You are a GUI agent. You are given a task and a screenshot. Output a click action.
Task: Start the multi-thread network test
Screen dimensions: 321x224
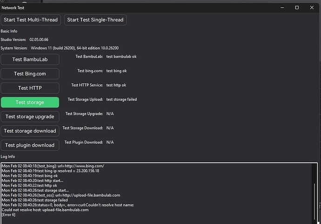[x=31, y=20]
